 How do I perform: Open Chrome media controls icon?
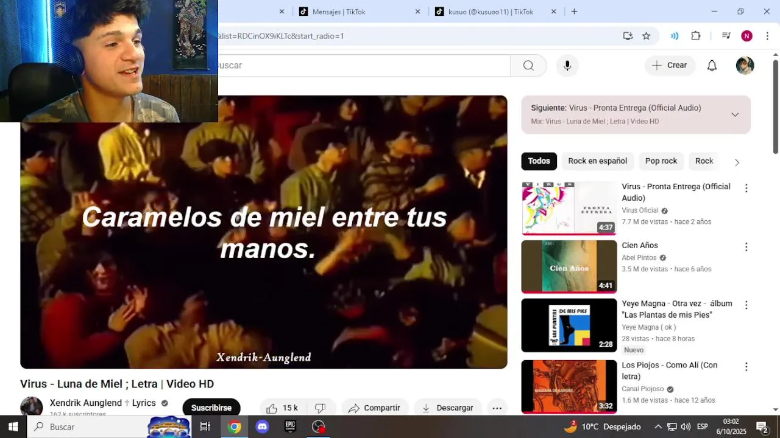pos(726,36)
